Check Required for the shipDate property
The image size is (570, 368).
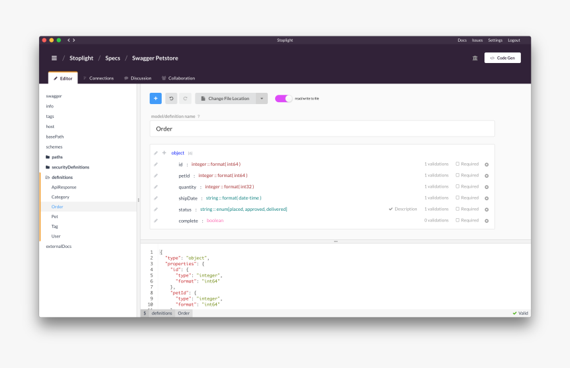pos(458,198)
